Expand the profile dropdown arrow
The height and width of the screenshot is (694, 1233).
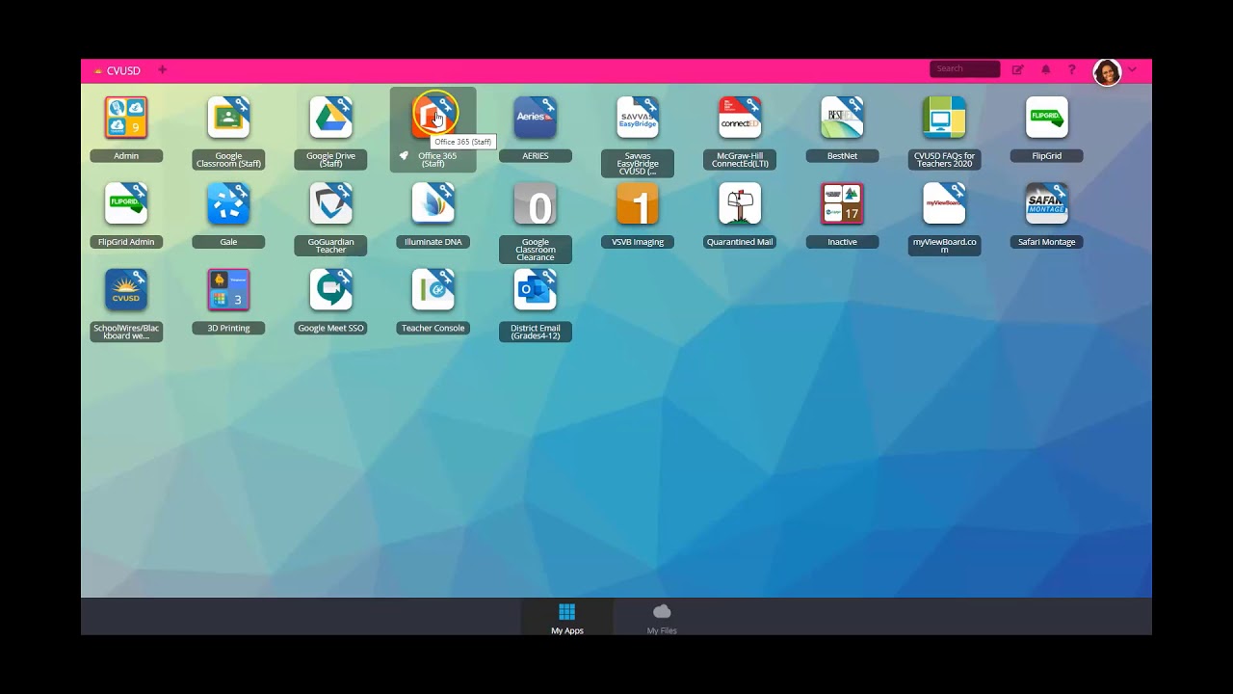(1132, 69)
